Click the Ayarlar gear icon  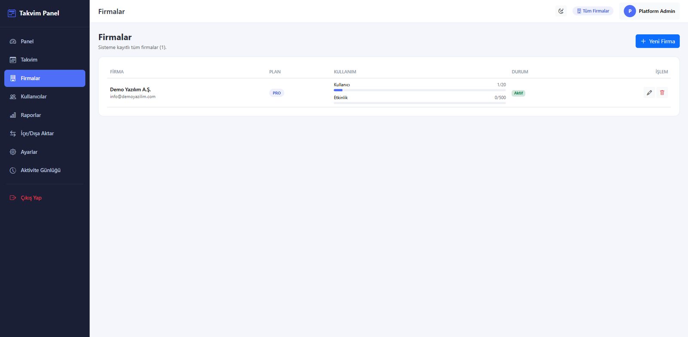point(13,152)
